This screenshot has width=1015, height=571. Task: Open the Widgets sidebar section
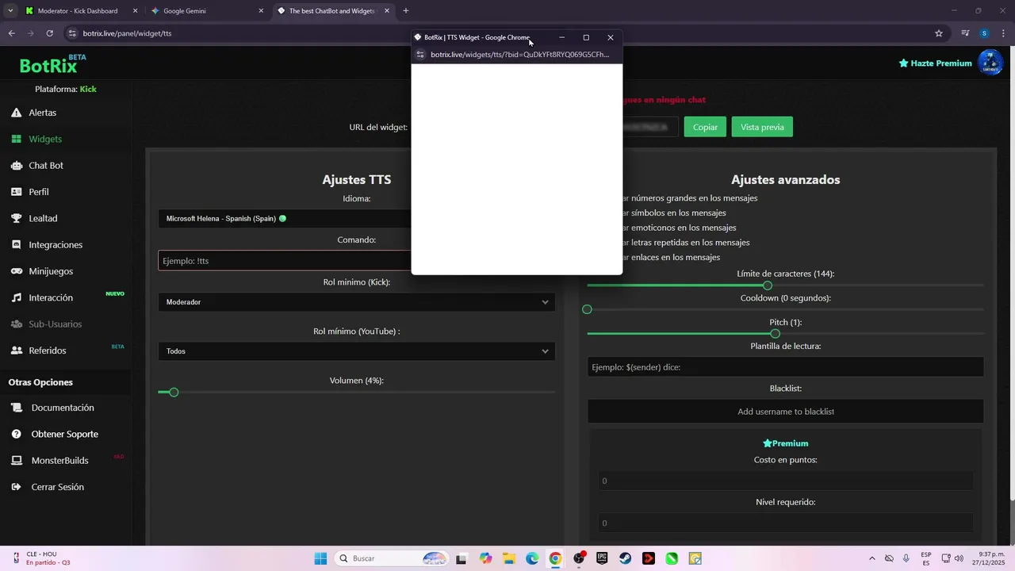45,139
